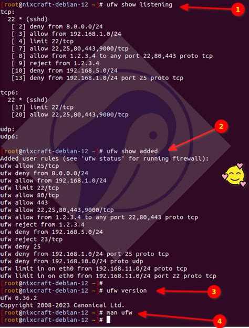The width and height of the screenshot is (249, 328).
Task: Click the 'ufw 0.36.2' version output
Action: coord(18,298)
